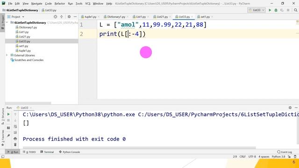This screenshot has height=168, width=299.
Task: Open the Event Log
Action: pos(285,152)
